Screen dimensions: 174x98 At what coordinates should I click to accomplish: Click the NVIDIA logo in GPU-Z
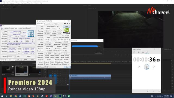coord(66,31)
